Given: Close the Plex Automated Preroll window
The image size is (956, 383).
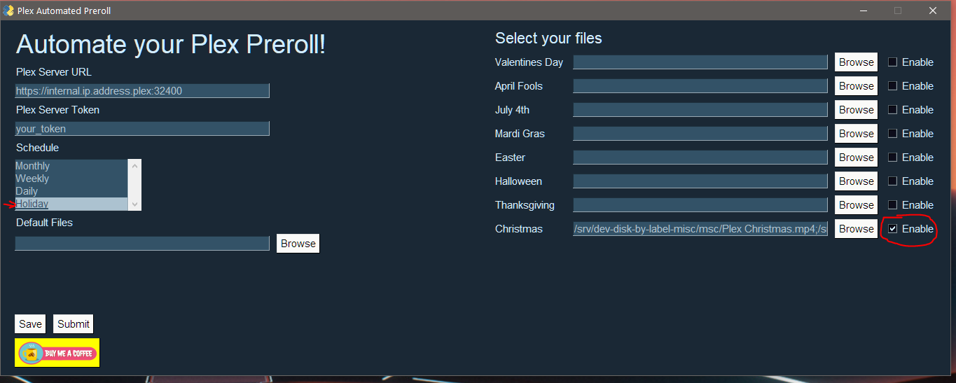Looking at the screenshot, I should coord(933,11).
